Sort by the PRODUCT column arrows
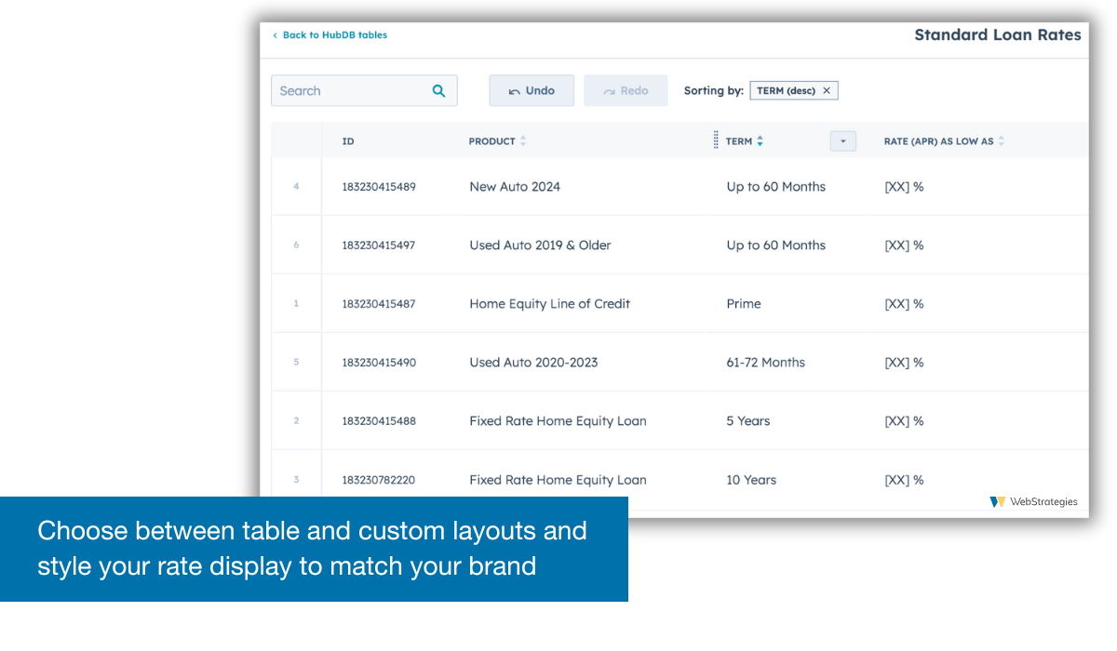The height and width of the screenshot is (651, 1117). point(523,141)
